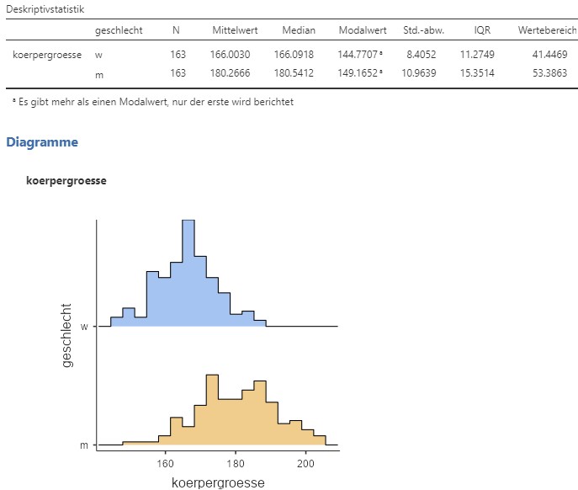
Task: Click the Wertebereich column header
Action: point(547,30)
